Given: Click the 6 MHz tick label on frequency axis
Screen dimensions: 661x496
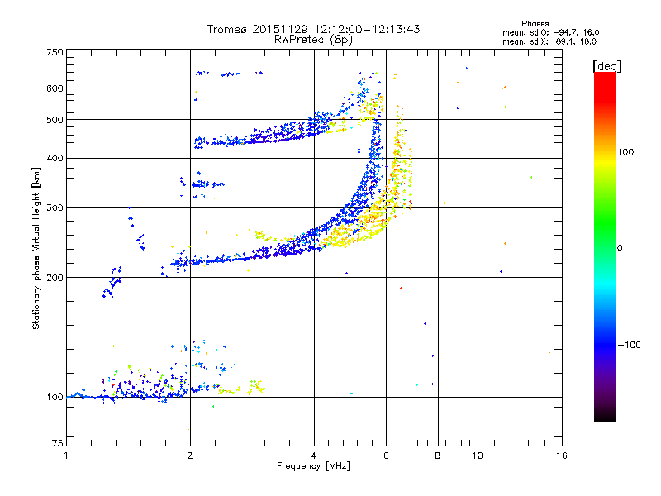Looking at the screenshot, I should (x=386, y=455).
